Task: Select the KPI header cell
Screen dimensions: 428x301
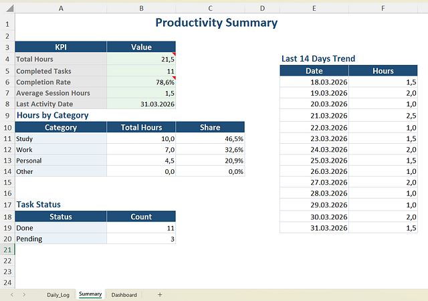Action: click(61, 47)
